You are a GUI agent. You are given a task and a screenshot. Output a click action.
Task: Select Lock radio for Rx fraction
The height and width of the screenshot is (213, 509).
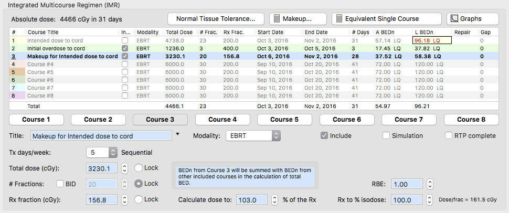139,200
